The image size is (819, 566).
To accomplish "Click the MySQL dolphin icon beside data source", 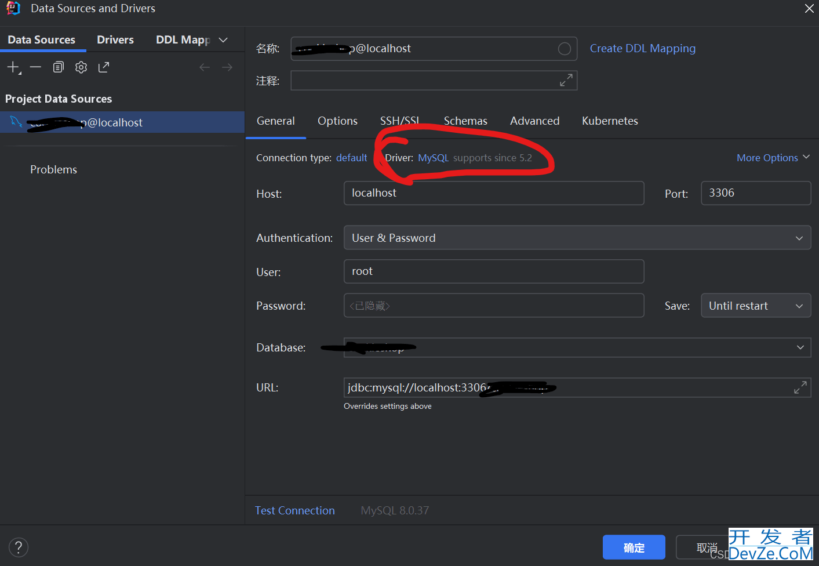I will click(x=16, y=122).
